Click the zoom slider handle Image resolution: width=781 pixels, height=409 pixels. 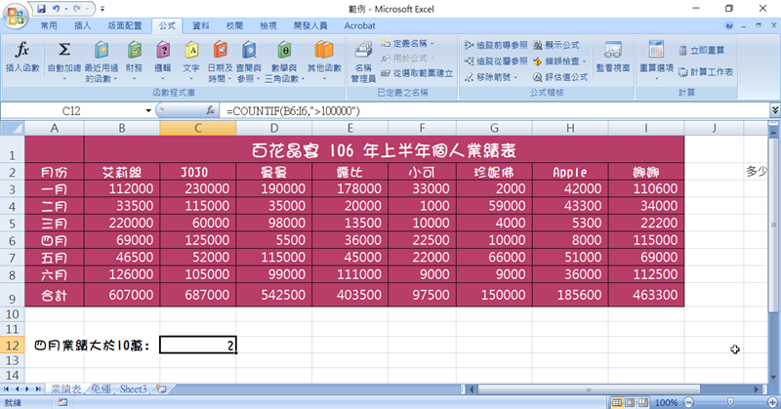[x=730, y=402]
